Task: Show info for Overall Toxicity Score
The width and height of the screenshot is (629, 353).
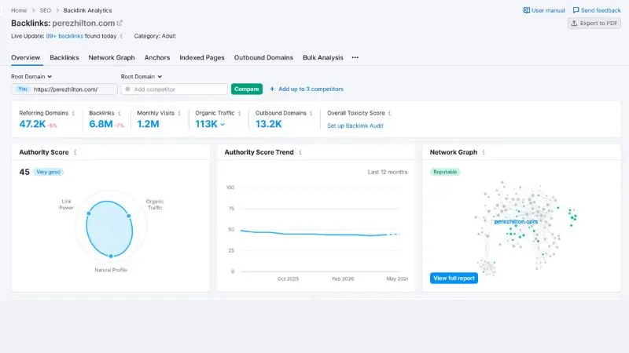Action: point(389,113)
